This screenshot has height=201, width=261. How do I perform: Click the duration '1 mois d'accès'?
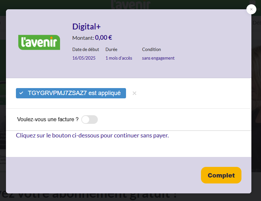[119, 58]
